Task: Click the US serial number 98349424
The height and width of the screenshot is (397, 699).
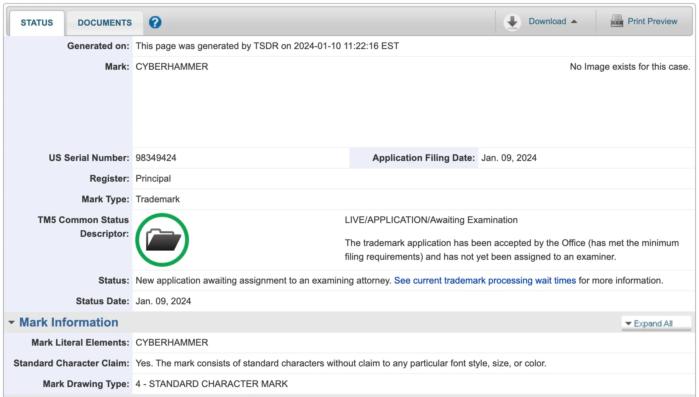Action: point(156,158)
